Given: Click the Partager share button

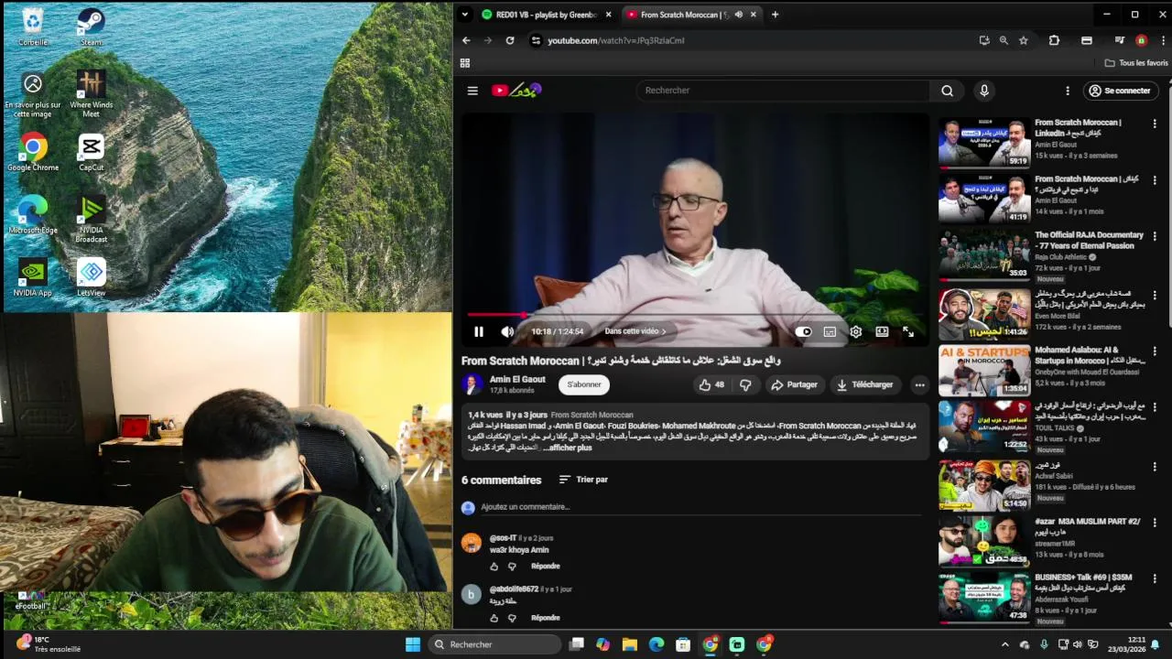Looking at the screenshot, I should pos(794,384).
